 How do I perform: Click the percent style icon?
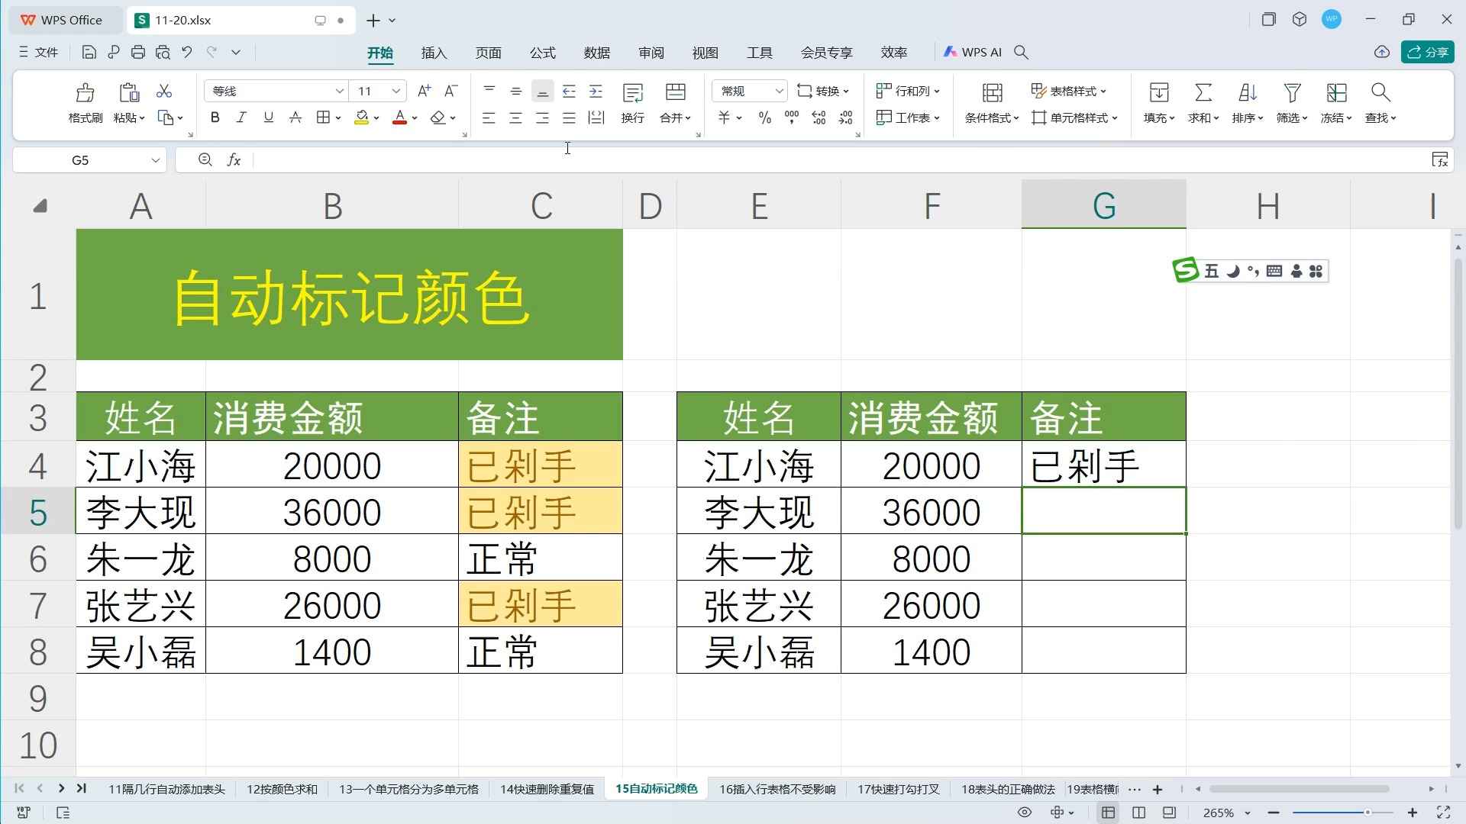[x=764, y=117]
